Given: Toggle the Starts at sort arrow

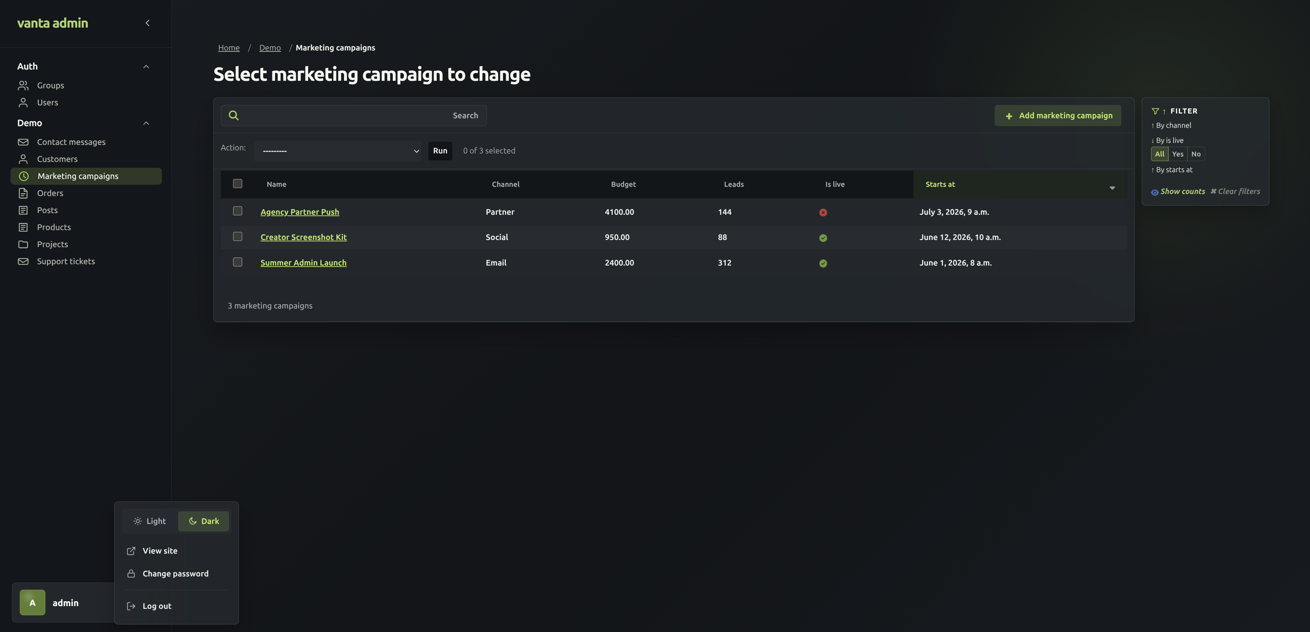Looking at the screenshot, I should 1112,188.
